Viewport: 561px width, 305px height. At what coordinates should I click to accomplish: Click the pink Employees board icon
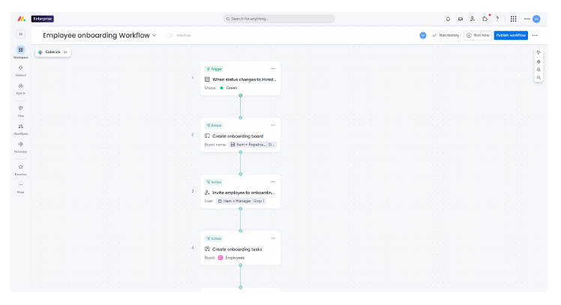click(220, 258)
